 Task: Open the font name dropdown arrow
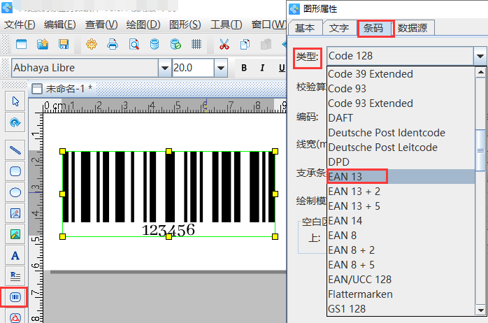(164, 68)
